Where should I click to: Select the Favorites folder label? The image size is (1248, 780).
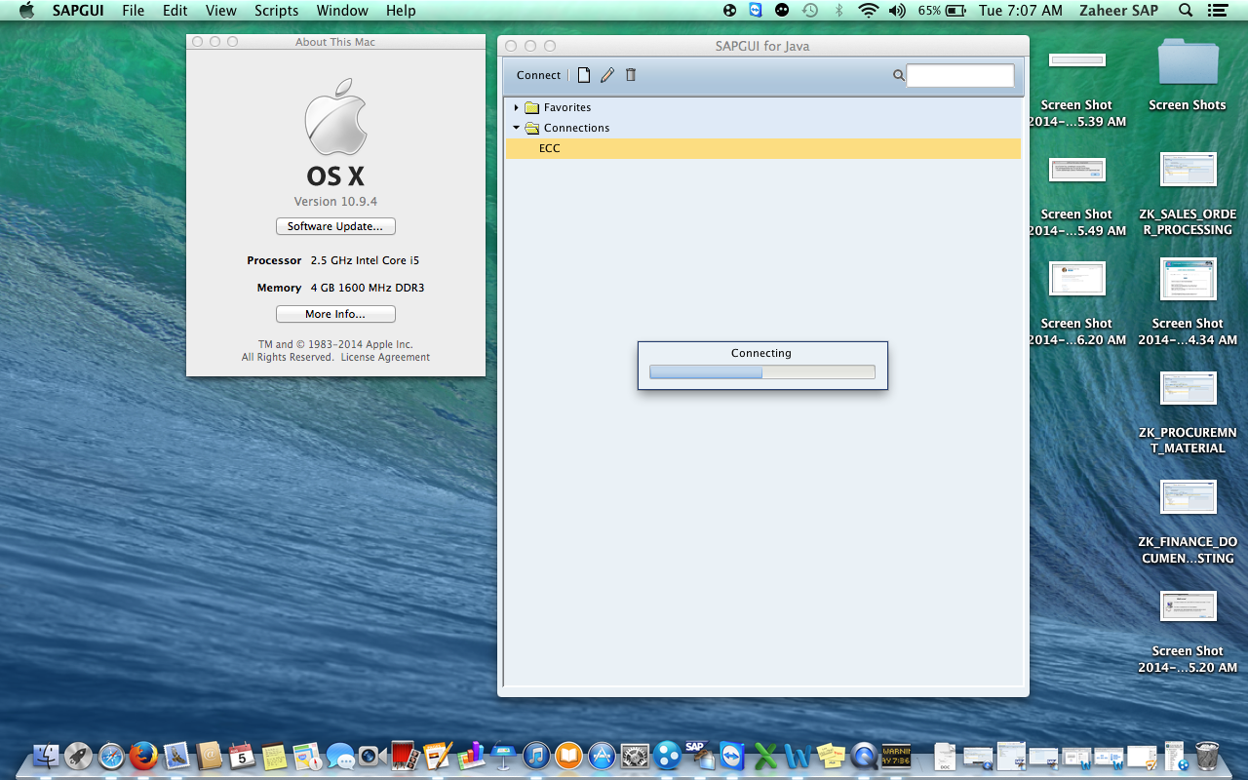point(567,107)
